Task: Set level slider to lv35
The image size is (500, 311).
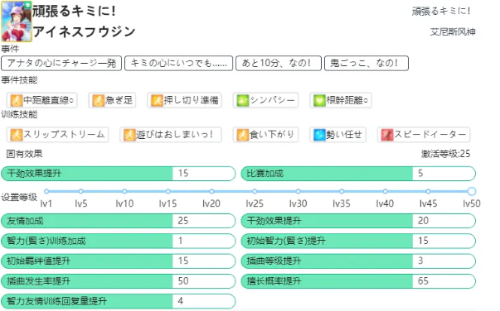Action: pyautogui.click(x=342, y=191)
